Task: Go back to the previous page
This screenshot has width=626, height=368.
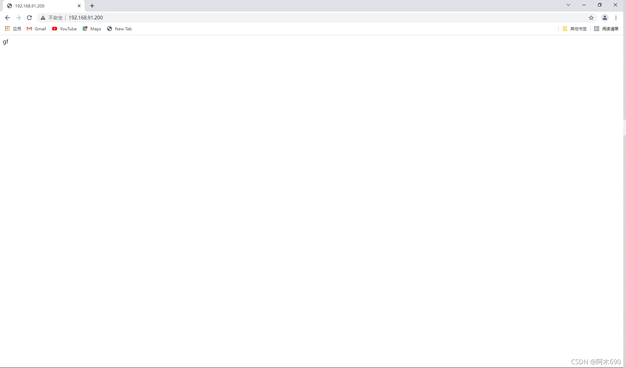Action: click(x=8, y=18)
